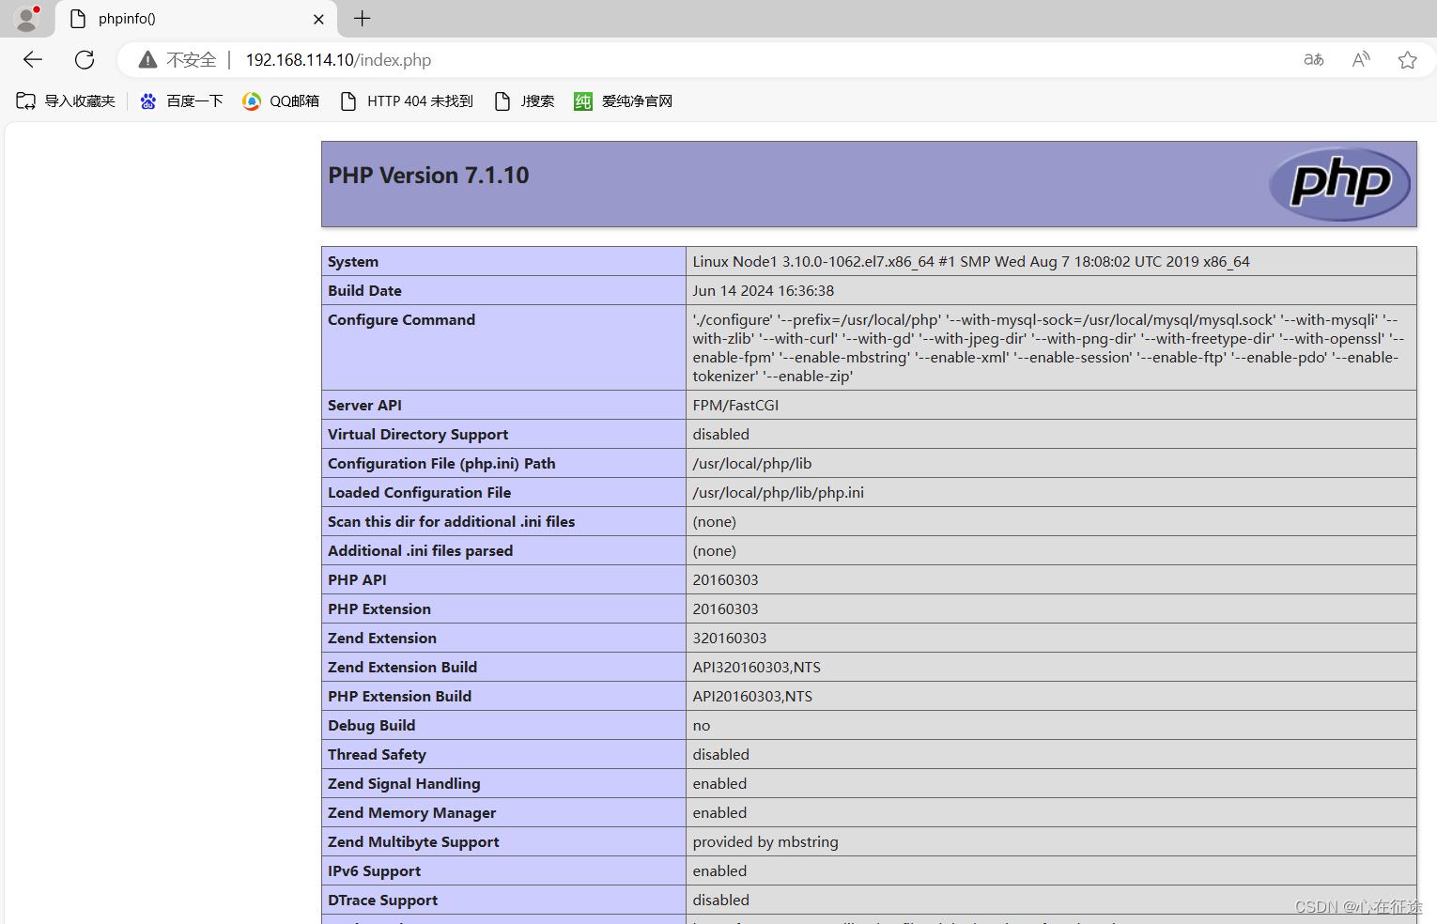Click Additional .ini files parsed label

(x=420, y=551)
